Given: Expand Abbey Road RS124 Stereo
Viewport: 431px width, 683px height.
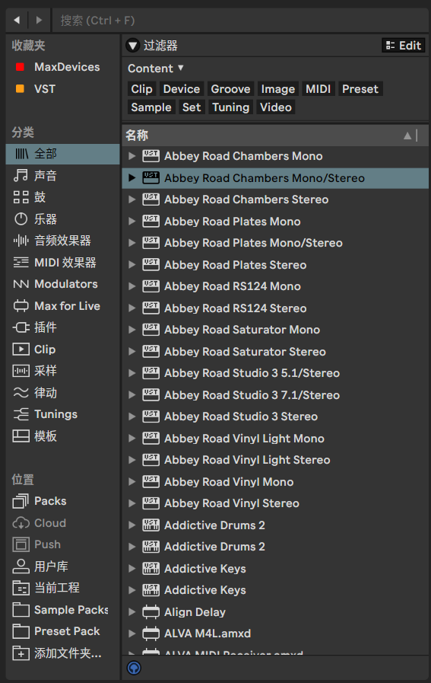Looking at the screenshot, I should [132, 308].
